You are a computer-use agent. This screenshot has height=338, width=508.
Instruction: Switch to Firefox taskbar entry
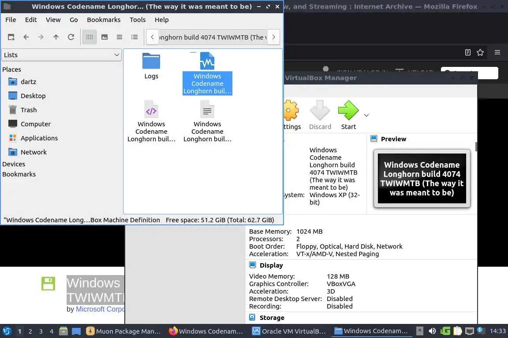click(206, 331)
